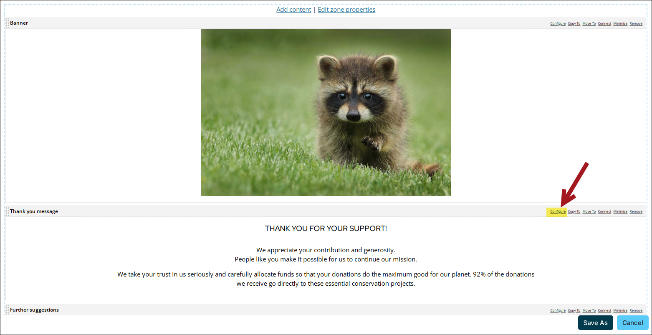Grab the Banner drag handle icon
This screenshot has height=335, width=652.
point(8,23)
